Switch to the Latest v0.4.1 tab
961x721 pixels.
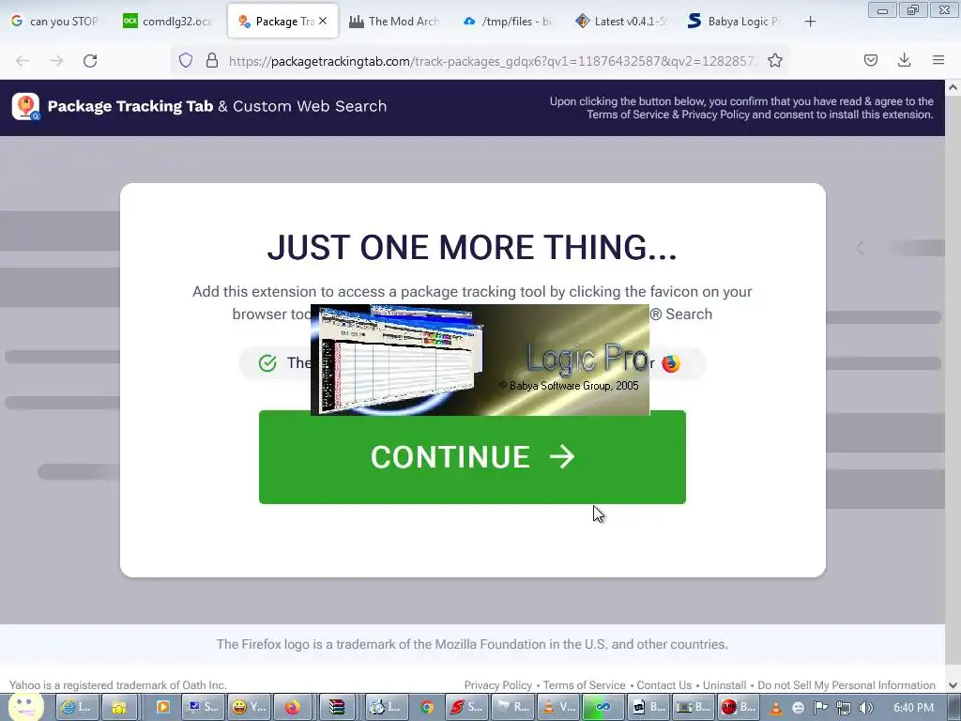click(x=620, y=21)
